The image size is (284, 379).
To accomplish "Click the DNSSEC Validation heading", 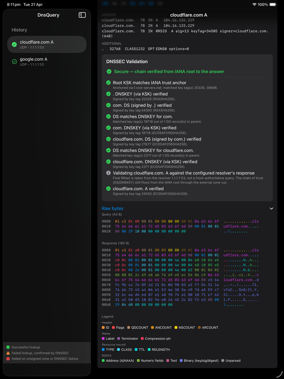I will (x=127, y=61).
